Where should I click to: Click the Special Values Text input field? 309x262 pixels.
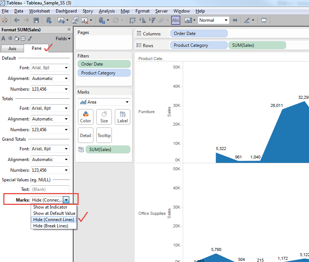point(50,189)
